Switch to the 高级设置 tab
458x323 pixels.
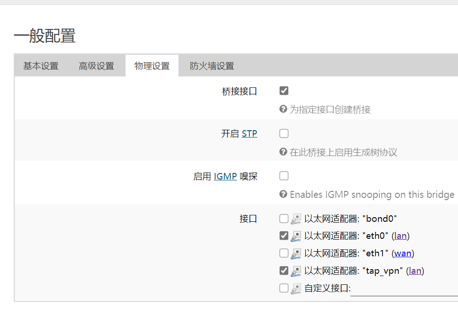97,65
